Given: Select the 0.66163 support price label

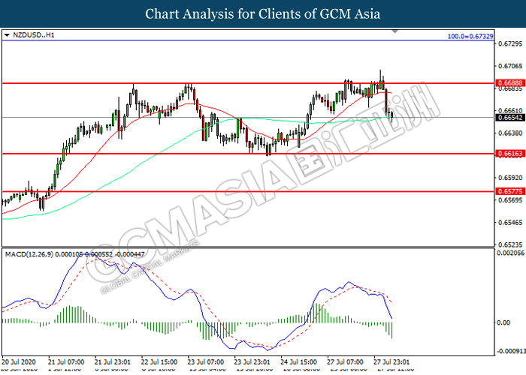Looking at the screenshot, I should coord(510,154).
